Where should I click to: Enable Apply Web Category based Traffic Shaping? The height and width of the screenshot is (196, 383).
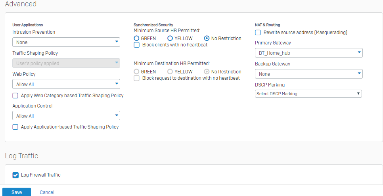(x=15, y=96)
